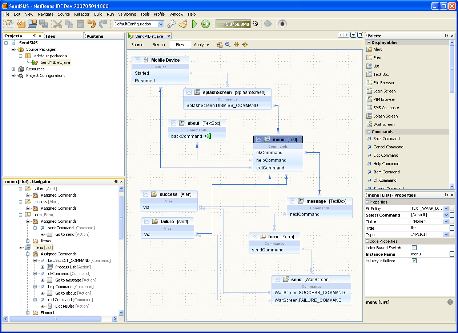Run the main project with the green arrow
458x333 pixels.
tap(194, 24)
